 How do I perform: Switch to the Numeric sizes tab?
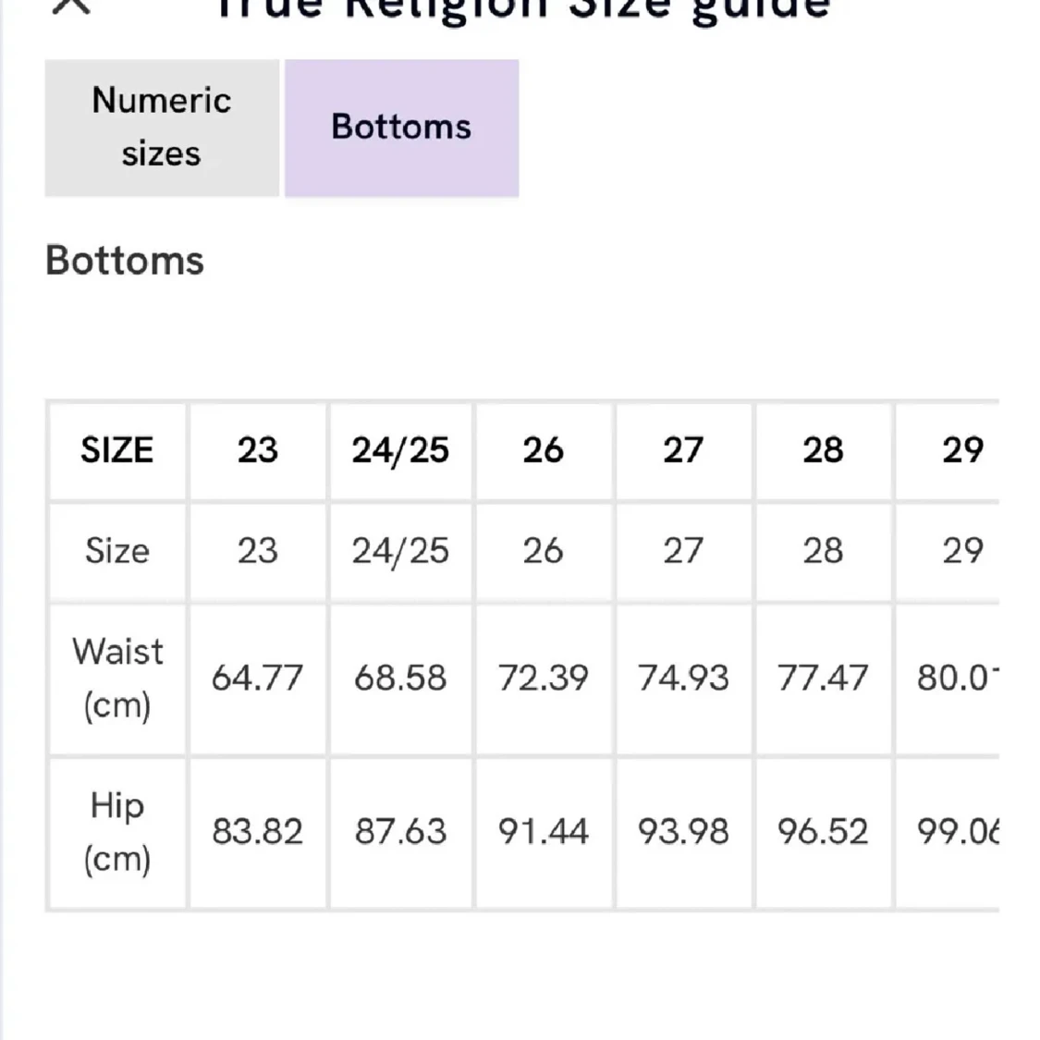[x=161, y=128]
